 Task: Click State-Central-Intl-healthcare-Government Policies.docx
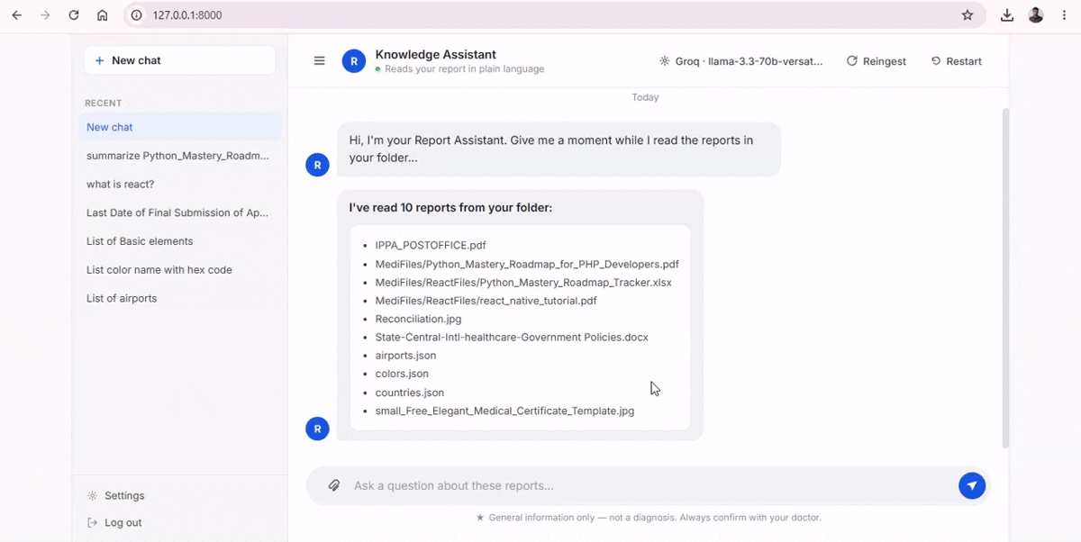point(512,337)
